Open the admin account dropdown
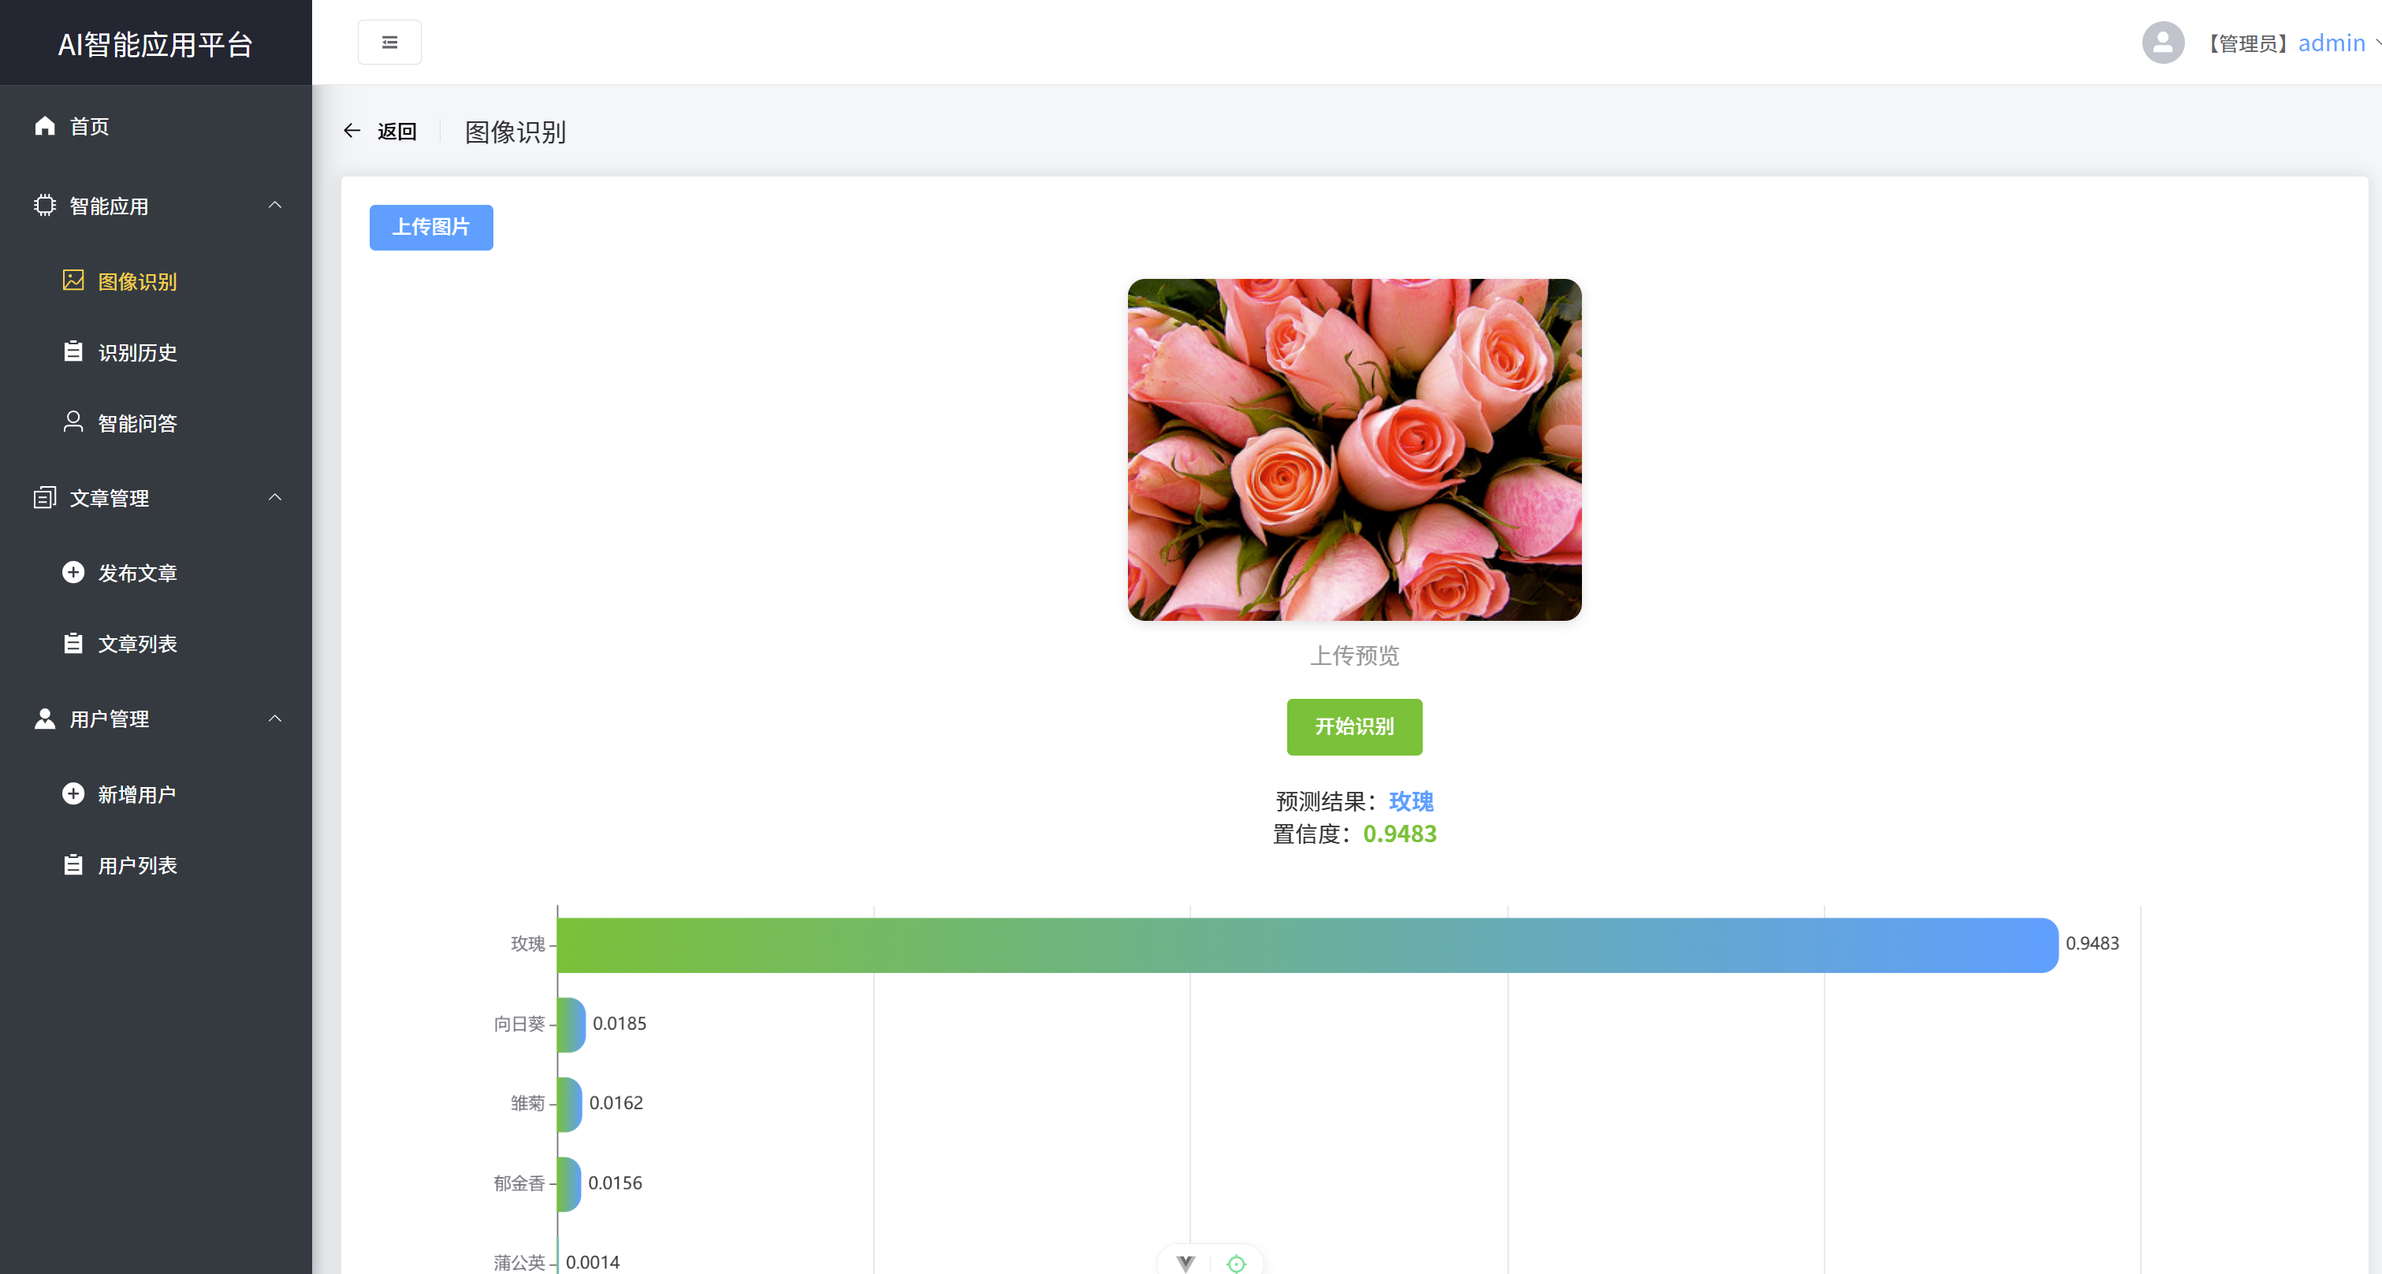The image size is (2382, 1274). pyautogui.click(x=2333, y=42)
